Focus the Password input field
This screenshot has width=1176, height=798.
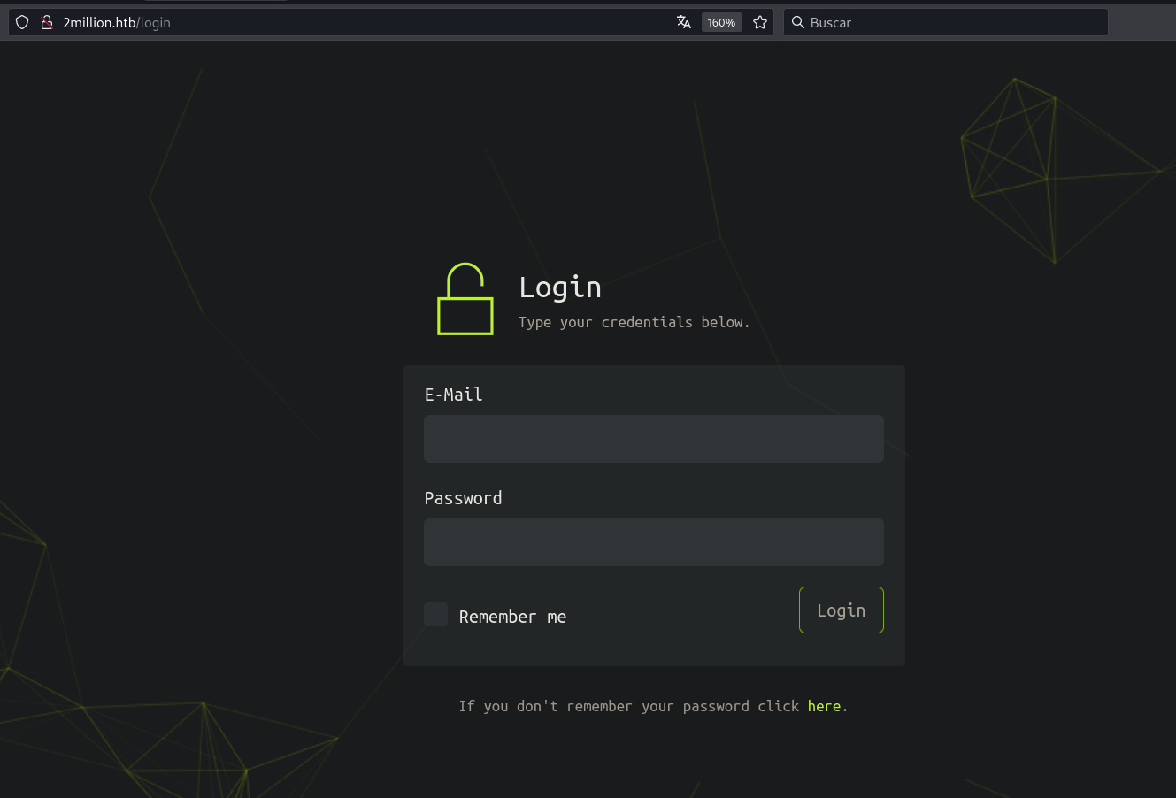[x=653, y=542]
